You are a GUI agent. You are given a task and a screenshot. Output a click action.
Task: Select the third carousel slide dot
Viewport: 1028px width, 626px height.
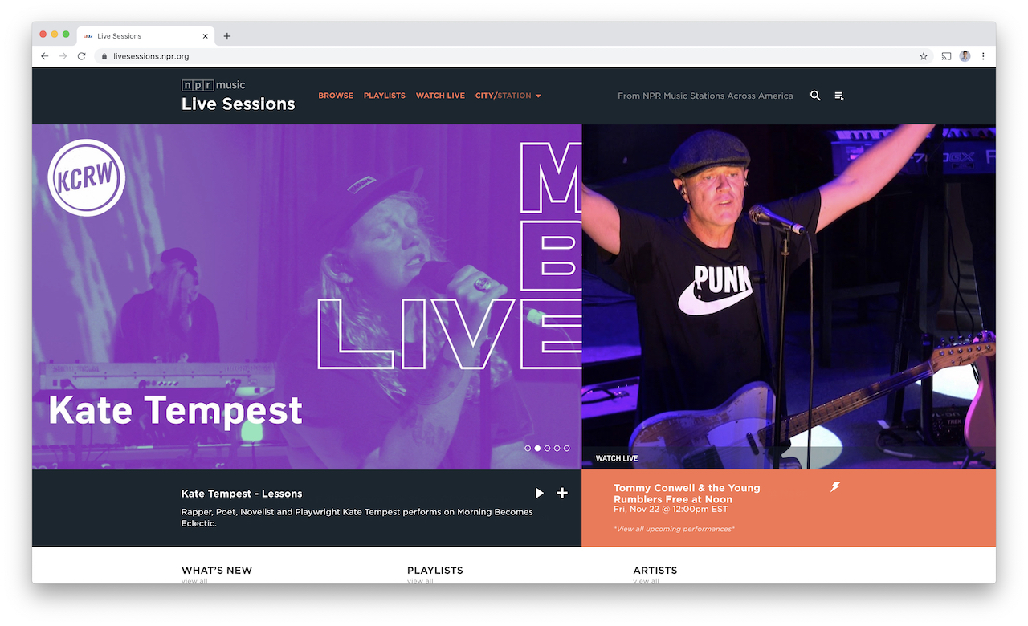click(547, 449)
